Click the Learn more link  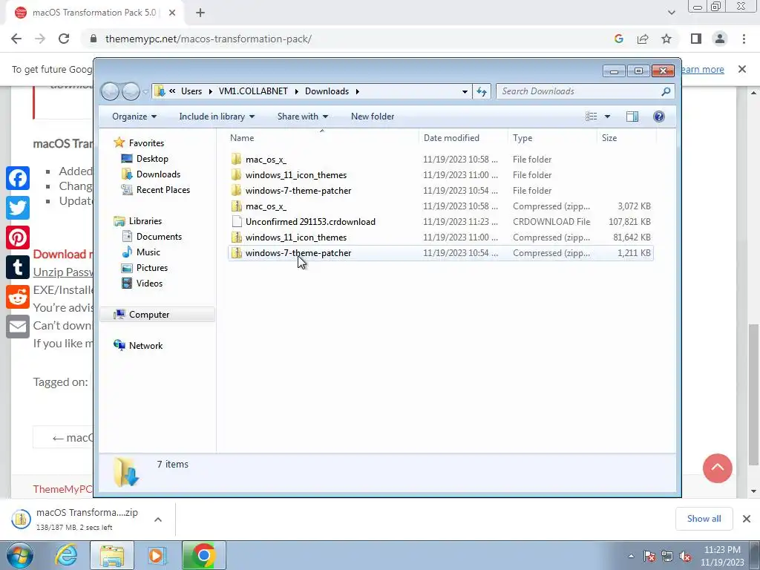coord(703,70)
